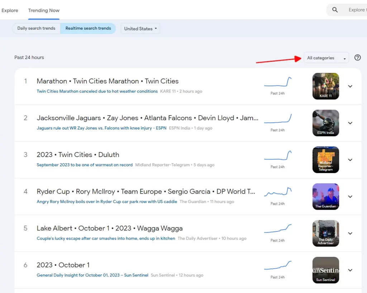Open Angry Rory McIlroy Ryder Cup article link

point(107,202)
